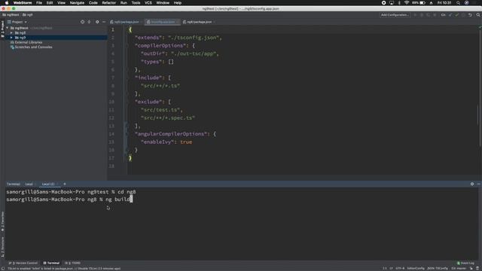This screenshot has width=482, height=271.
Task: Click the Git revert arrow icon
Action: point(470,15)
